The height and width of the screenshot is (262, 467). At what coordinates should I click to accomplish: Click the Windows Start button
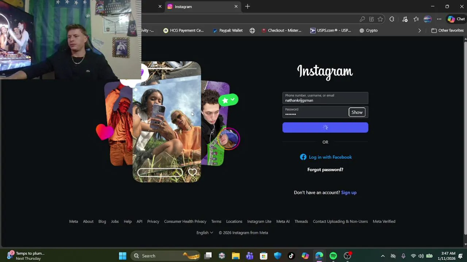pyautogui.click(x=123, y=256)
